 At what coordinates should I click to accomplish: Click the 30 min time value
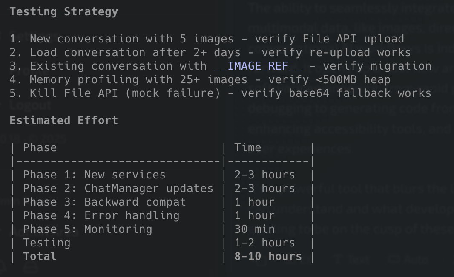254,229
